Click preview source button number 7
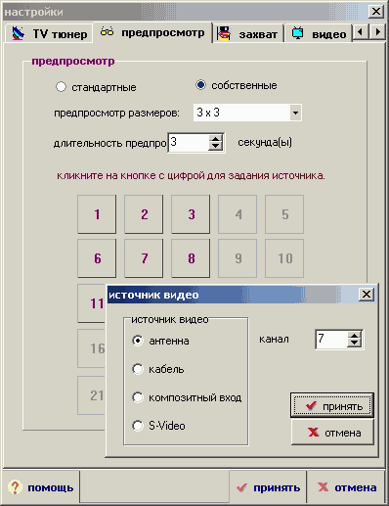Viewport: 389px width, 506px height. coord(144,258)
